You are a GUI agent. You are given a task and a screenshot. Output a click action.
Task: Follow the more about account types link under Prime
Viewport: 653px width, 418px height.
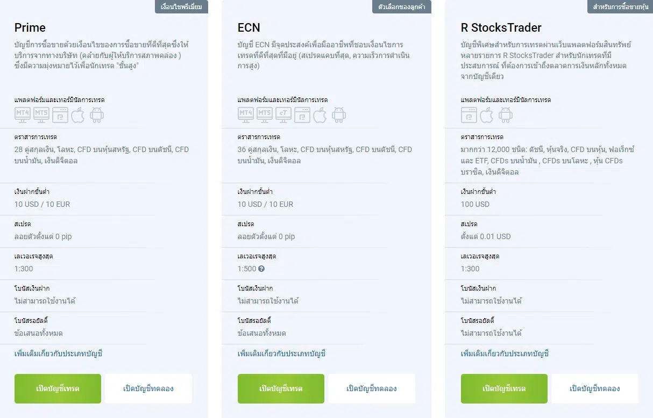tap(58, 354)
